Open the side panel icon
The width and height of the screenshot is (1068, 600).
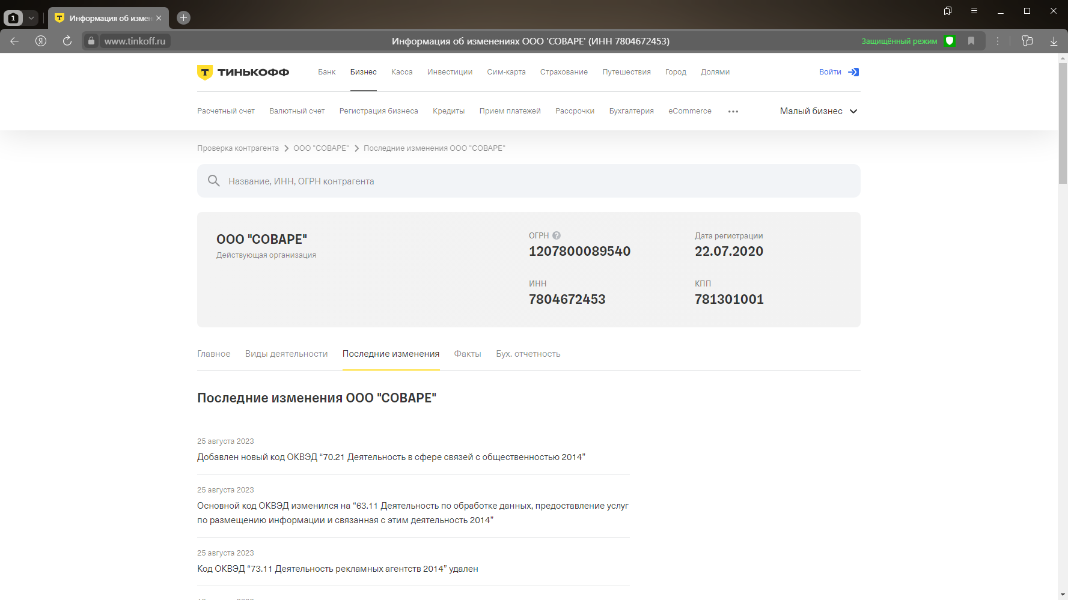coord(1027,41)
